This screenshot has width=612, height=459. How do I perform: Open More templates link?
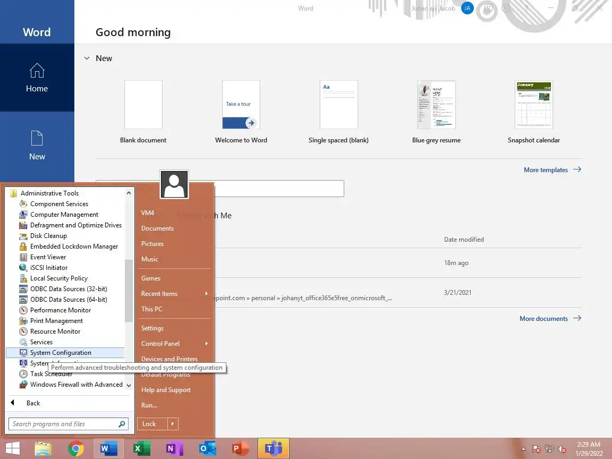pos(552,170)
